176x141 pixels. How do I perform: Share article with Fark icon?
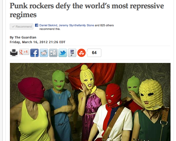(x=72, y=53)
